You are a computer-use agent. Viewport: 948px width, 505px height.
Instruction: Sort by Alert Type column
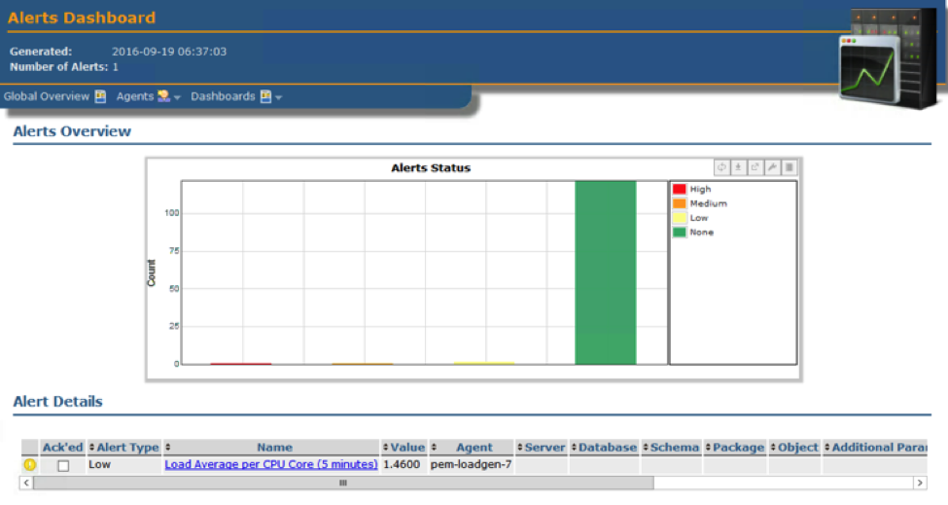coord(127,448)
